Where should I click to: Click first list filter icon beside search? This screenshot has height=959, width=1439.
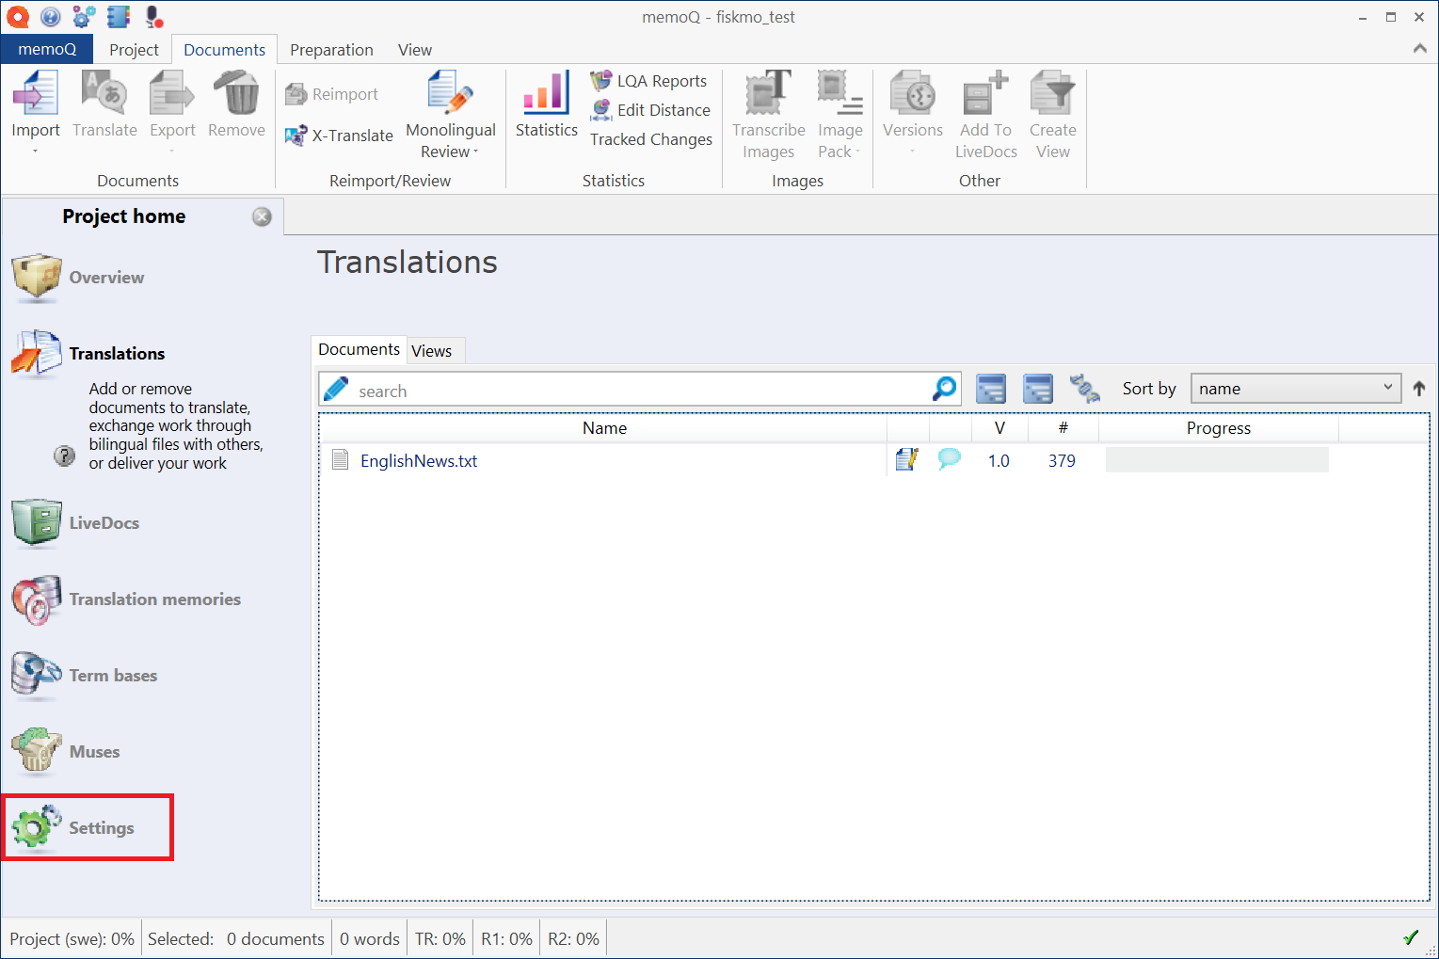(x=991, y=389)
